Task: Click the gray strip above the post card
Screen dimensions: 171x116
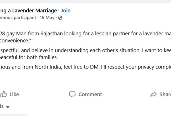Action: [85, 1]
